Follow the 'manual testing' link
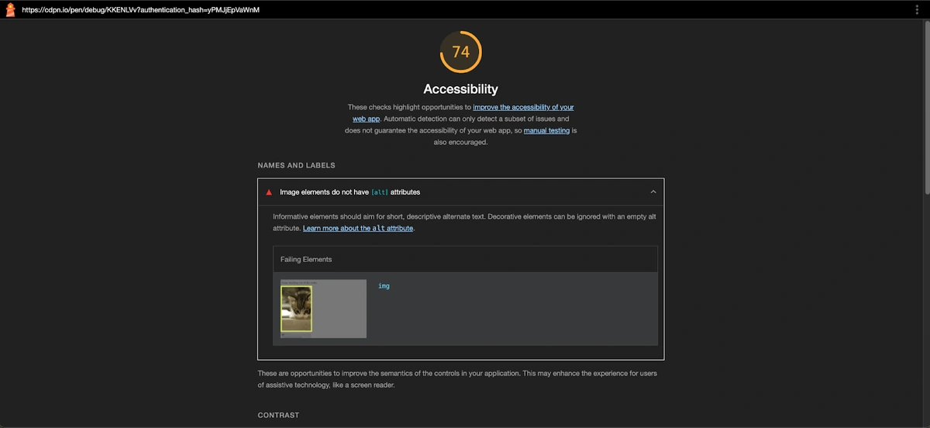 point(546,131)
